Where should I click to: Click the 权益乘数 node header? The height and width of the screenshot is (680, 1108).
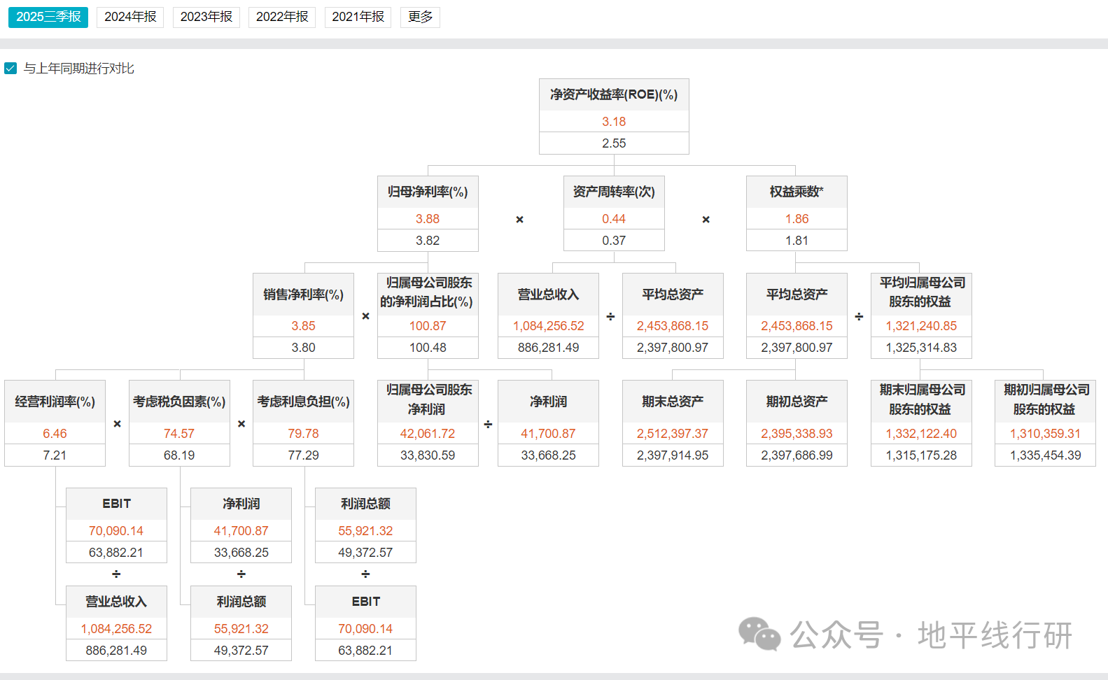[x=797, y=192]
